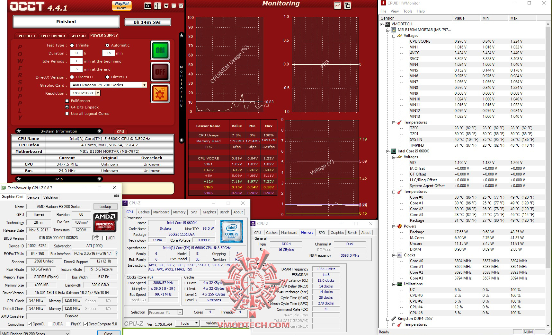Click the graph view icon in Monitoring header

tap(337, 5)
